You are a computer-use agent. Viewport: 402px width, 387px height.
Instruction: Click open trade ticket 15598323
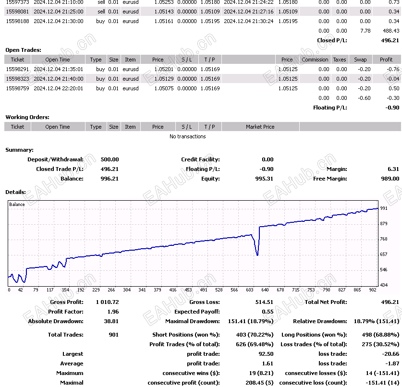click(17, 79)
